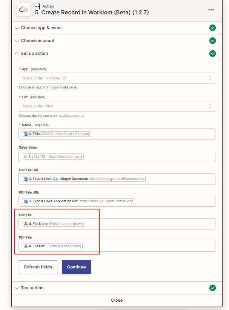
Task: Expand the Choose app & event section
Action: (117, 28)
